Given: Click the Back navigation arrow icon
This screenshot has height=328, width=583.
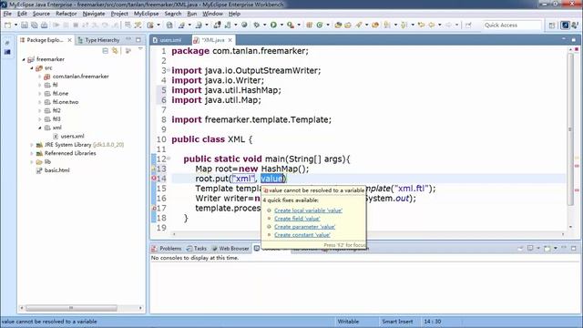Looking at the screenshot, I should pyautogui.click(x=431, y=25).
